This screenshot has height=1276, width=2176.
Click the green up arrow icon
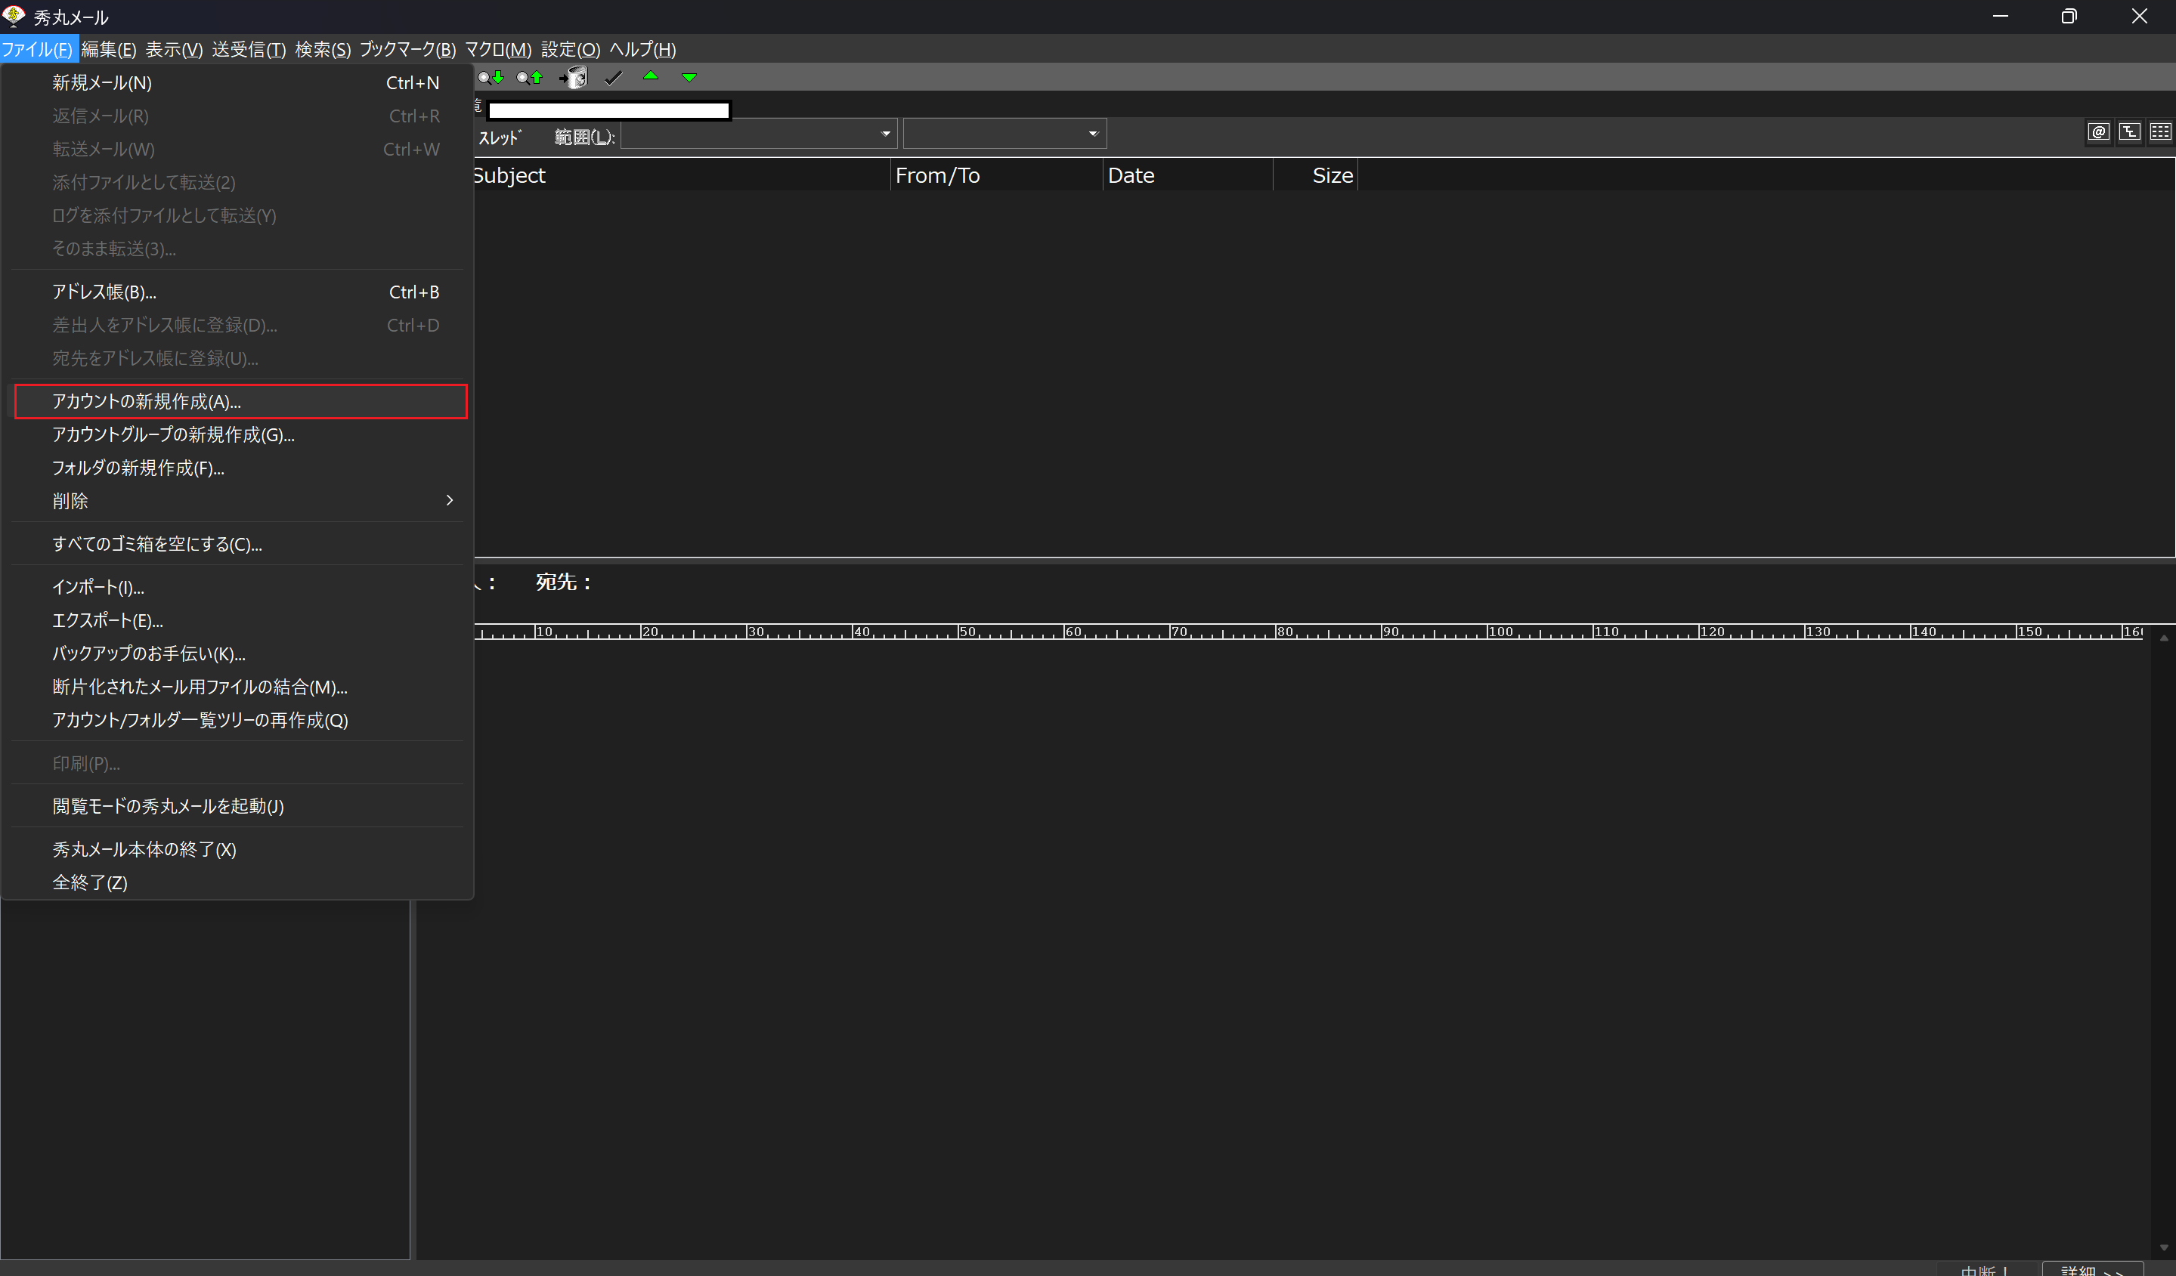click(651, 77)
